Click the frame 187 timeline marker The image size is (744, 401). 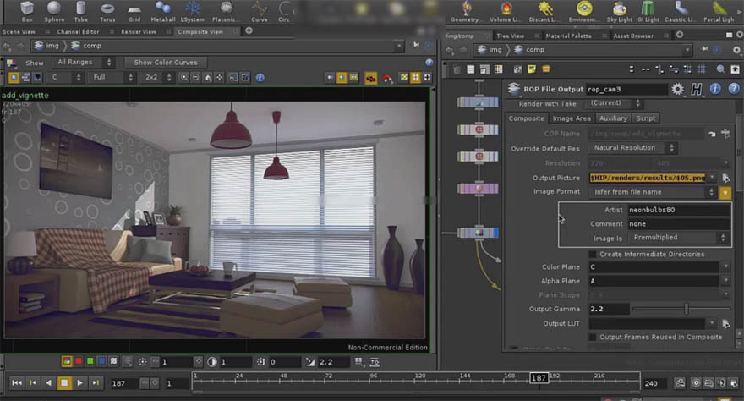(539, 378)
